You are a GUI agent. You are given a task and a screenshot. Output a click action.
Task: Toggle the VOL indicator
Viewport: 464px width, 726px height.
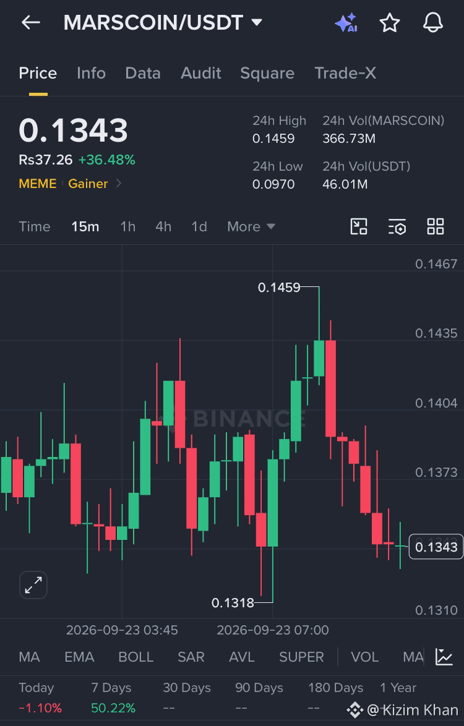tap(364, 657)
